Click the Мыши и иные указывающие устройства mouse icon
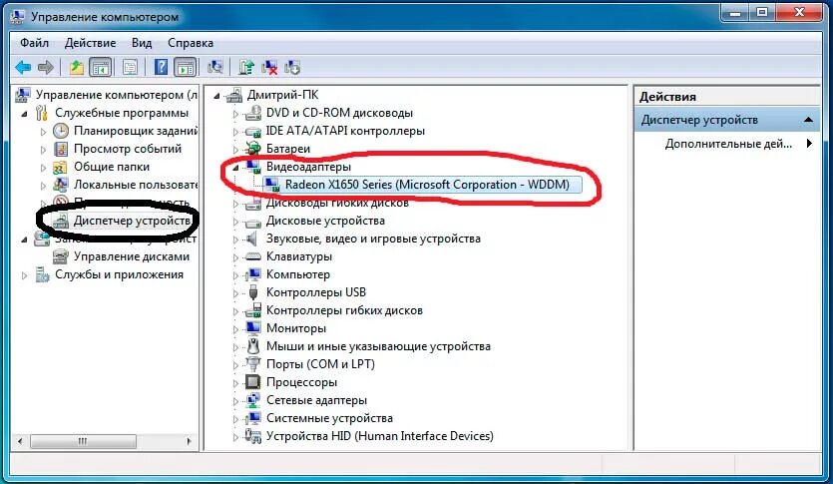The image size is (833, 484). [252, 346]
